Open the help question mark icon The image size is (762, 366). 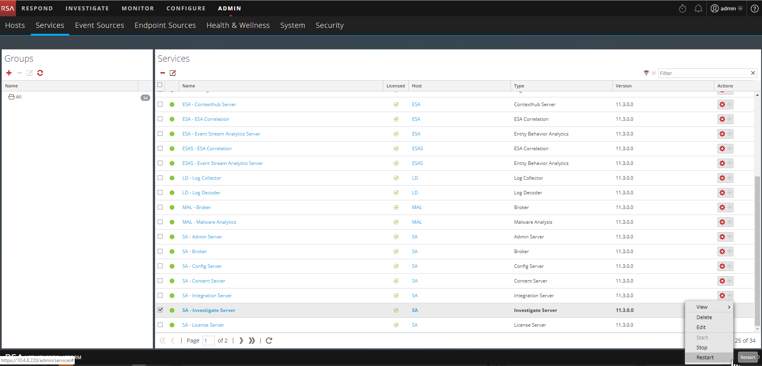[x=754, y=8]
